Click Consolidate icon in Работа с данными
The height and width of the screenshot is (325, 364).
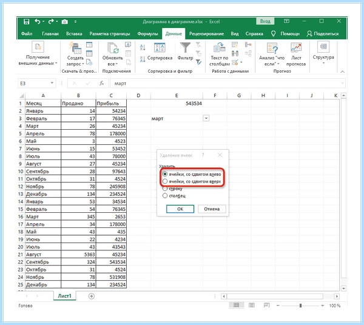click(x=248, y=44)
